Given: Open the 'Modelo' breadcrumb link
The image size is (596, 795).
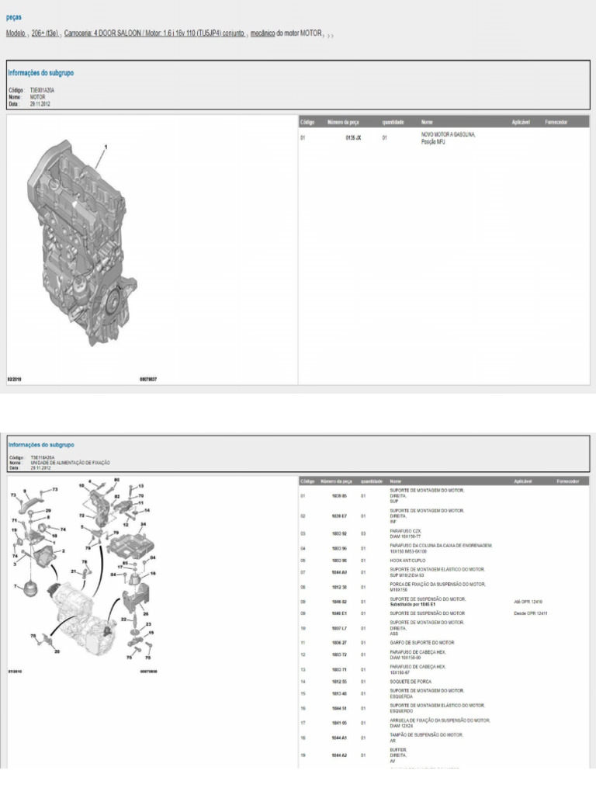Looking at the screenshot, I should coord(16,33).
